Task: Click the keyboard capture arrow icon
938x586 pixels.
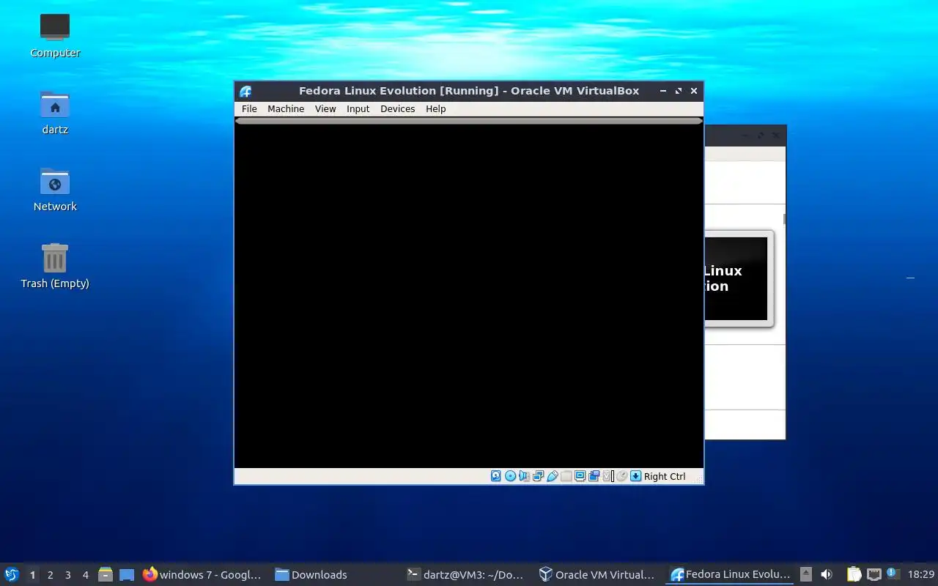Action: pyautogui.click(x=635, y=476)
